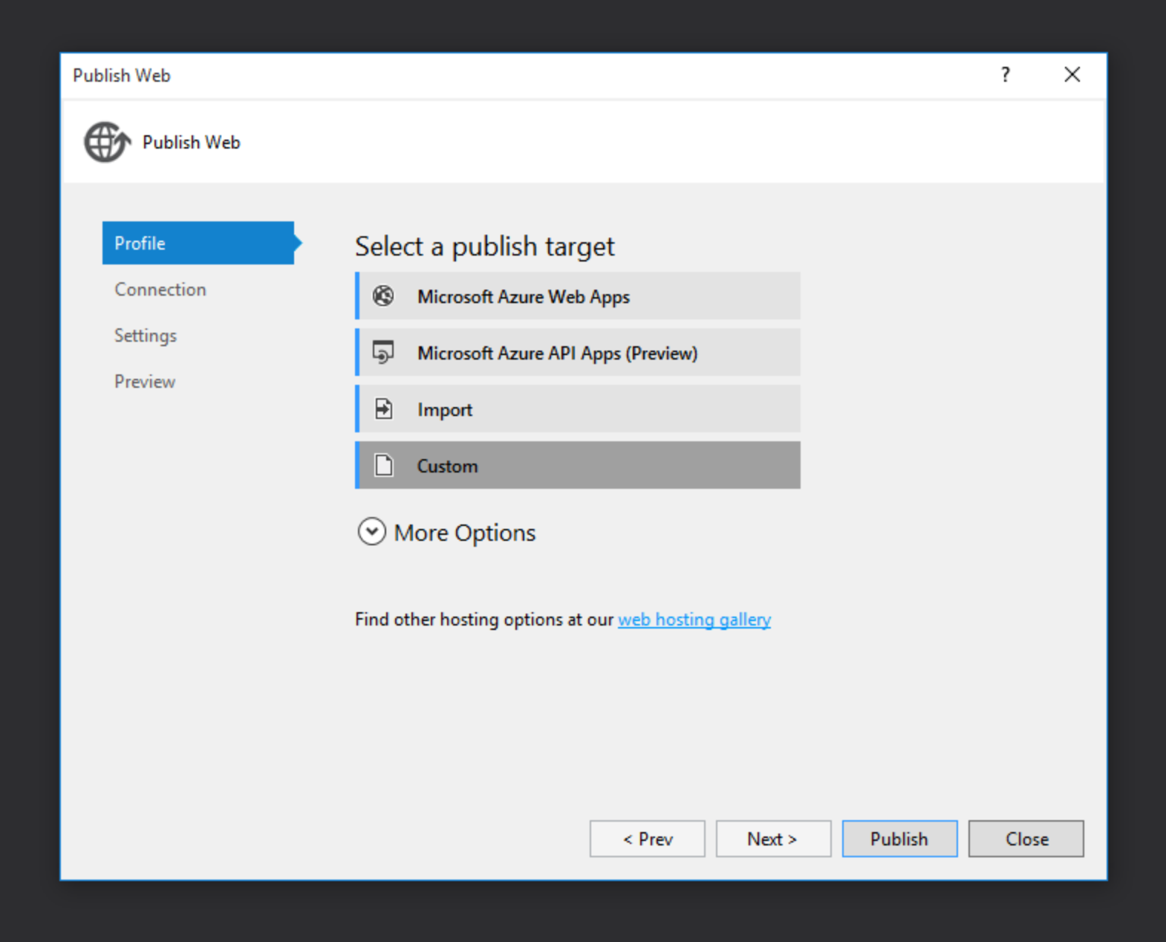Open the web hosting gallery link
Image resolution: width=1166 pixels, height=942 pixels.
[x=694, y=620]
